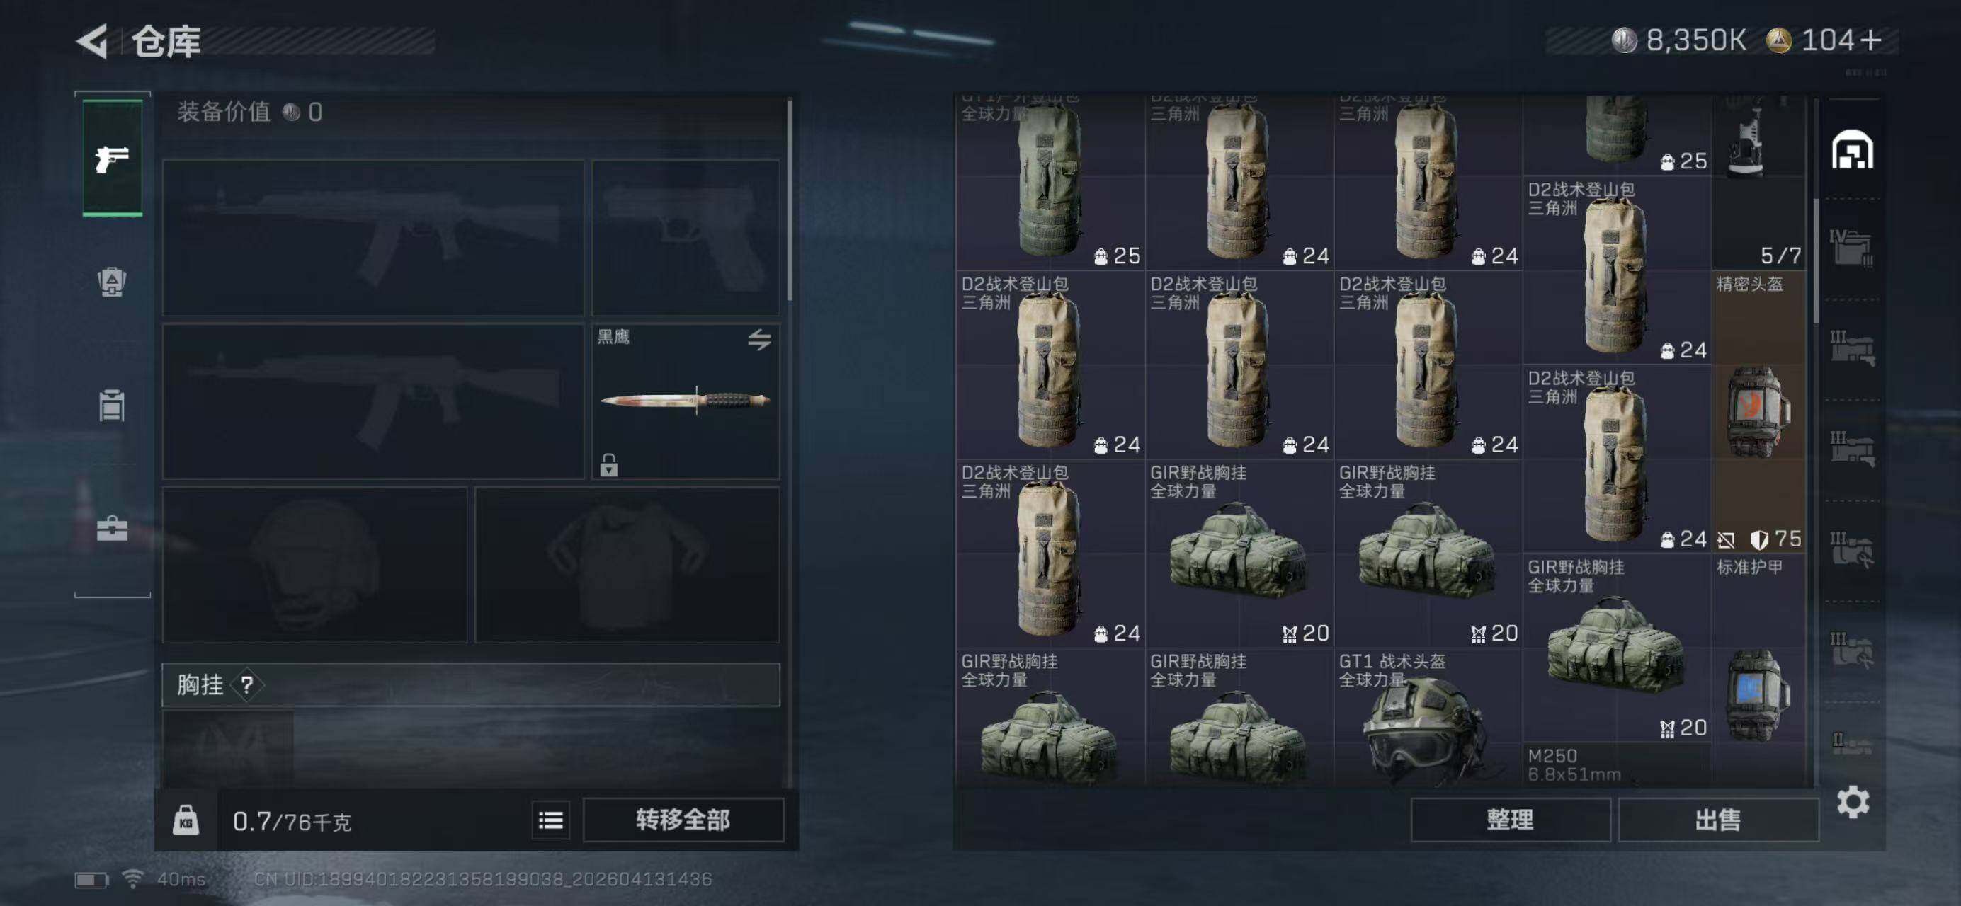1961x906 pixels.
Task: Select the 精密头盔 repair kit item
Action: click(x=1758, y=411)
